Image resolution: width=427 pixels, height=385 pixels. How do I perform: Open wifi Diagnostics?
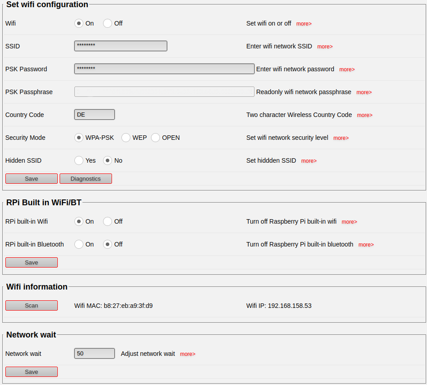[x=86, y=178]
